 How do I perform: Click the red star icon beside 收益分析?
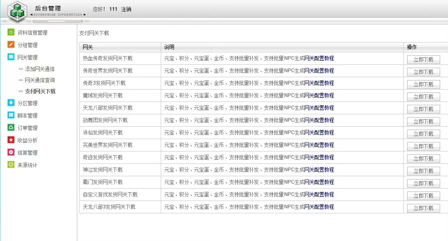tap(11, 140)
